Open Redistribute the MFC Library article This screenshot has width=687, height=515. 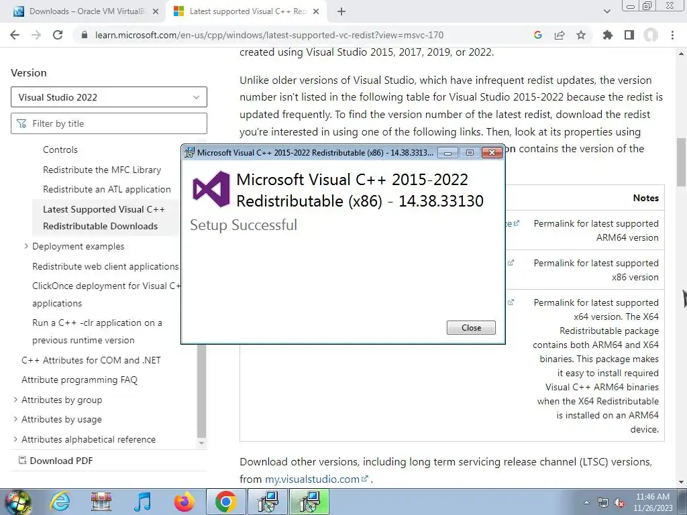tap(102, 170)
